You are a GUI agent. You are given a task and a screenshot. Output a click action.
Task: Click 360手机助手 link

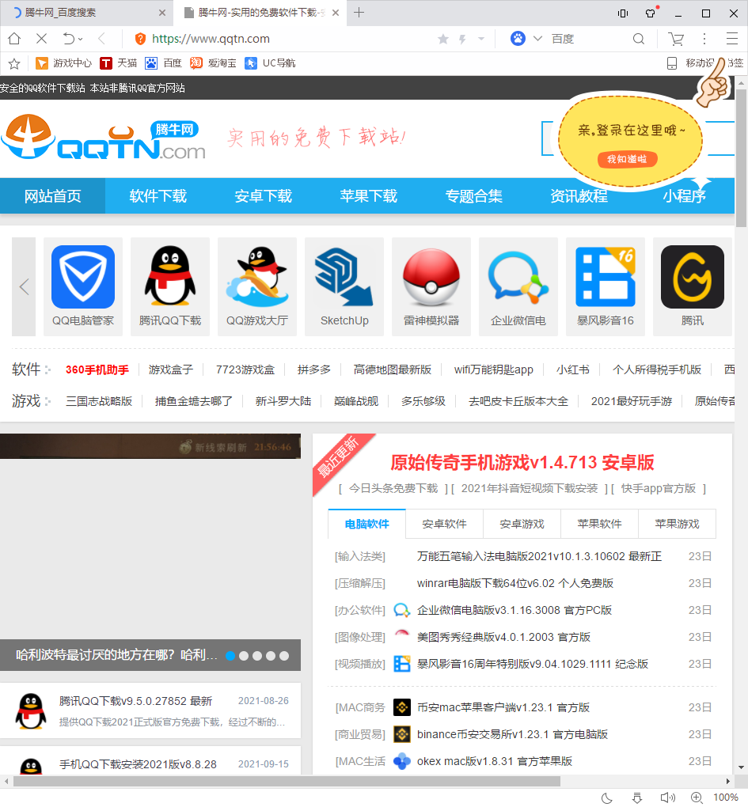[x=97, y=370]
